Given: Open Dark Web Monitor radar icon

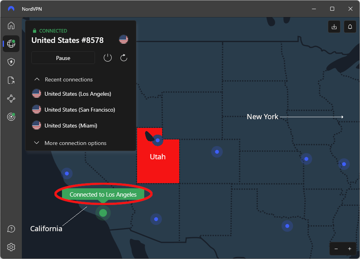Looking at the screenshot, I should pyautogui.click(x=11, y=117).
